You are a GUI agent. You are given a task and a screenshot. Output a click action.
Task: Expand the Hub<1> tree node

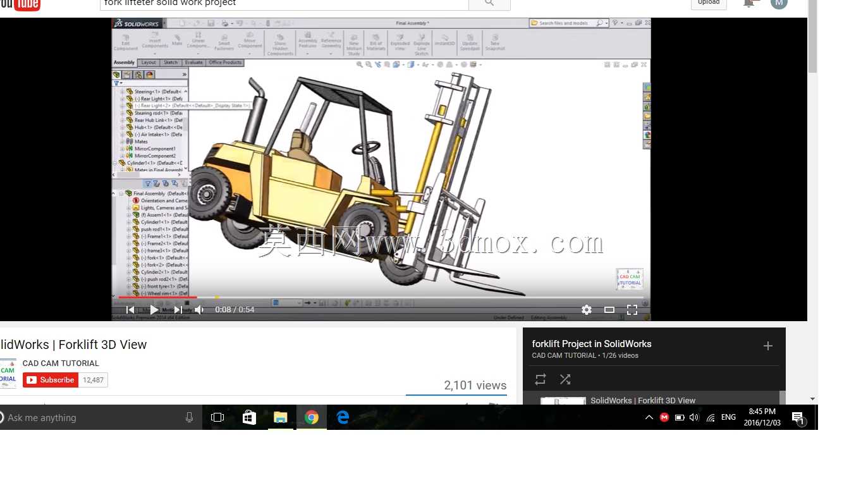(x=123, y=127)
